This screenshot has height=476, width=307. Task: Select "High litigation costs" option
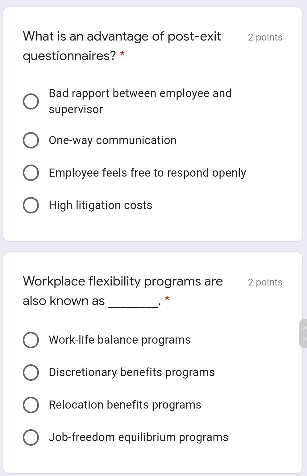click(30, 205)
